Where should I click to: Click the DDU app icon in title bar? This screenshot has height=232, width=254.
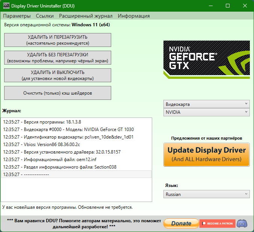[x=6, y=6]
